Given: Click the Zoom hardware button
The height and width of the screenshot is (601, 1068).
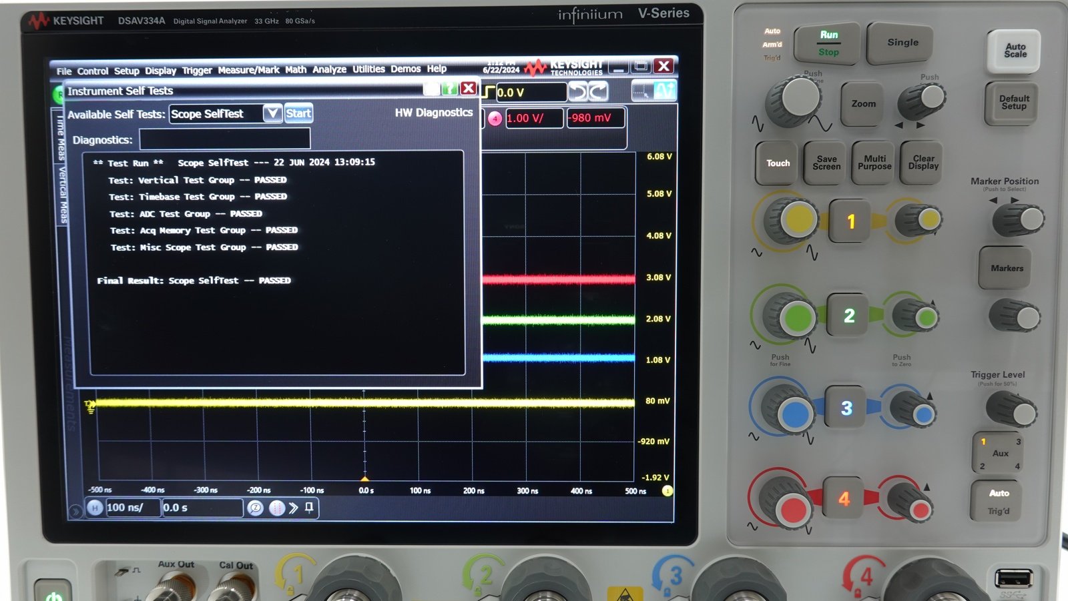Looking at the screenshot, I should point(863,104).
